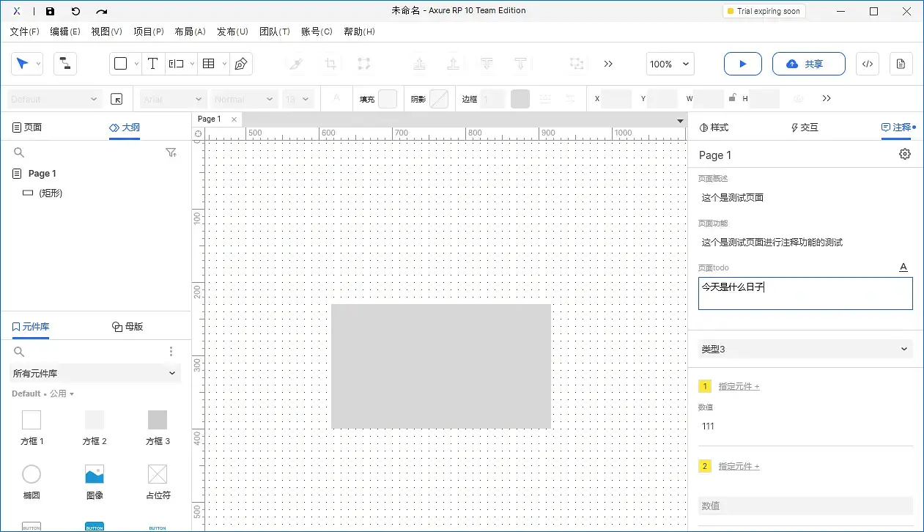Screen dimensions: 924x532
Task: Toggle widget visibility eye icon
Action: coord(798,98)
